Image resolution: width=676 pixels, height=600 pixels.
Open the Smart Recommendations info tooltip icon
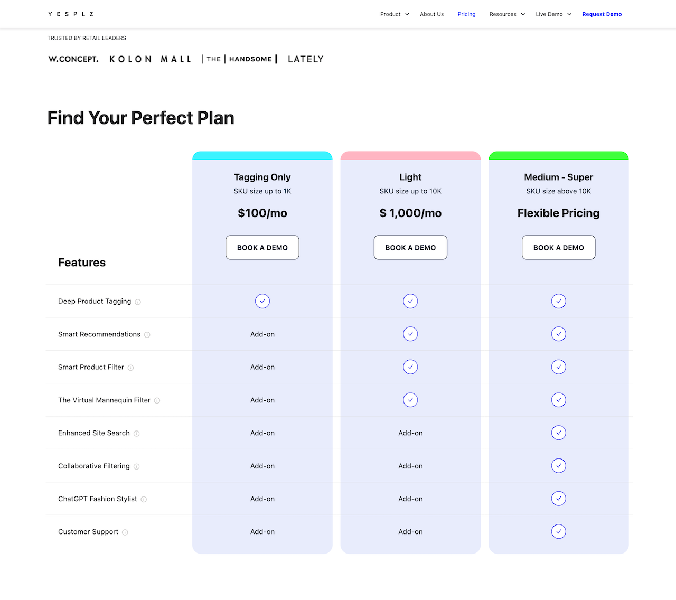pyautogui.click(x=147, y=335)
